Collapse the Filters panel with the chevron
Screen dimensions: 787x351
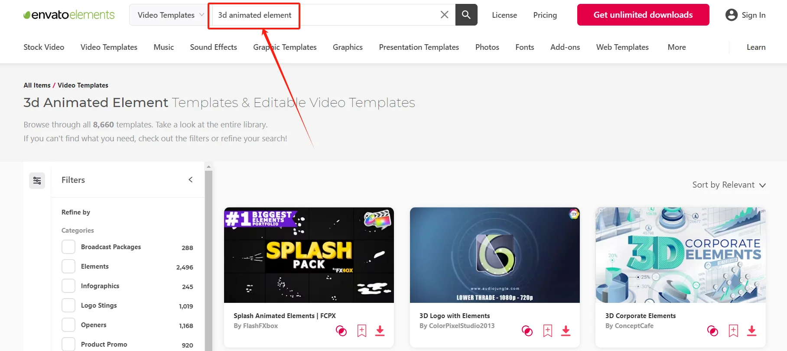point(191,180)
